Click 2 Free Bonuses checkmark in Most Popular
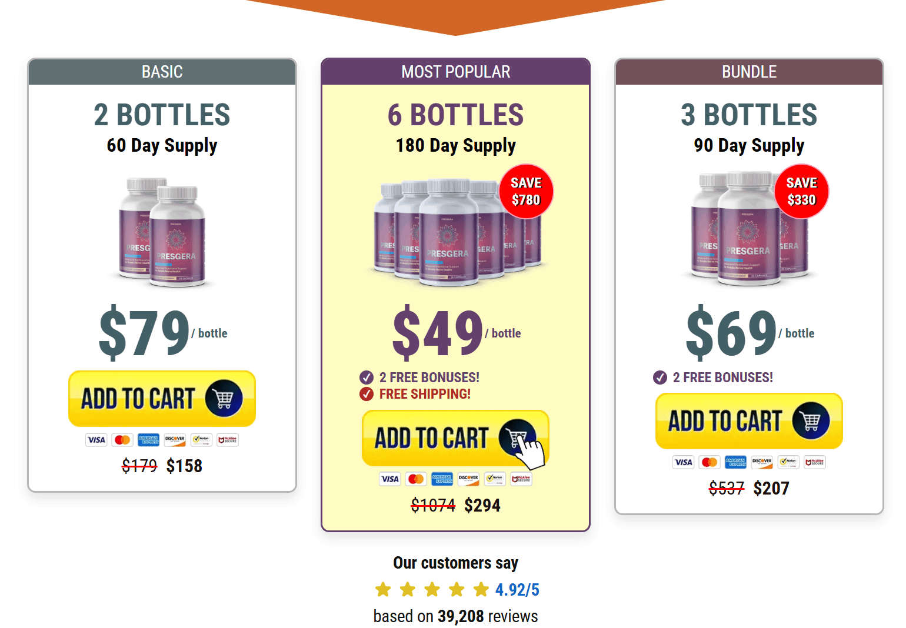 [367, 378]
